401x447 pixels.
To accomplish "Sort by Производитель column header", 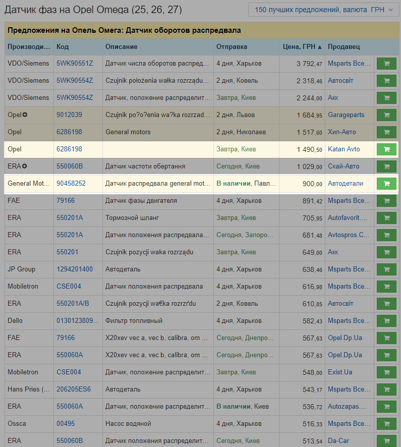I will (x=29, y=47).
